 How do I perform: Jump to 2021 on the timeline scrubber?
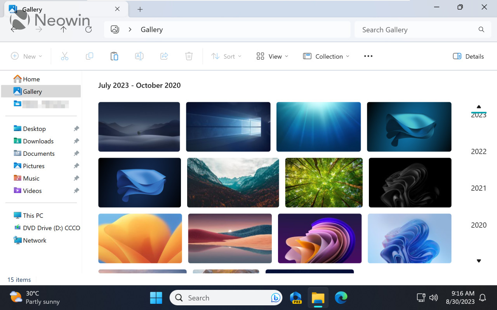pyautogui.click(x=478, y=188)
